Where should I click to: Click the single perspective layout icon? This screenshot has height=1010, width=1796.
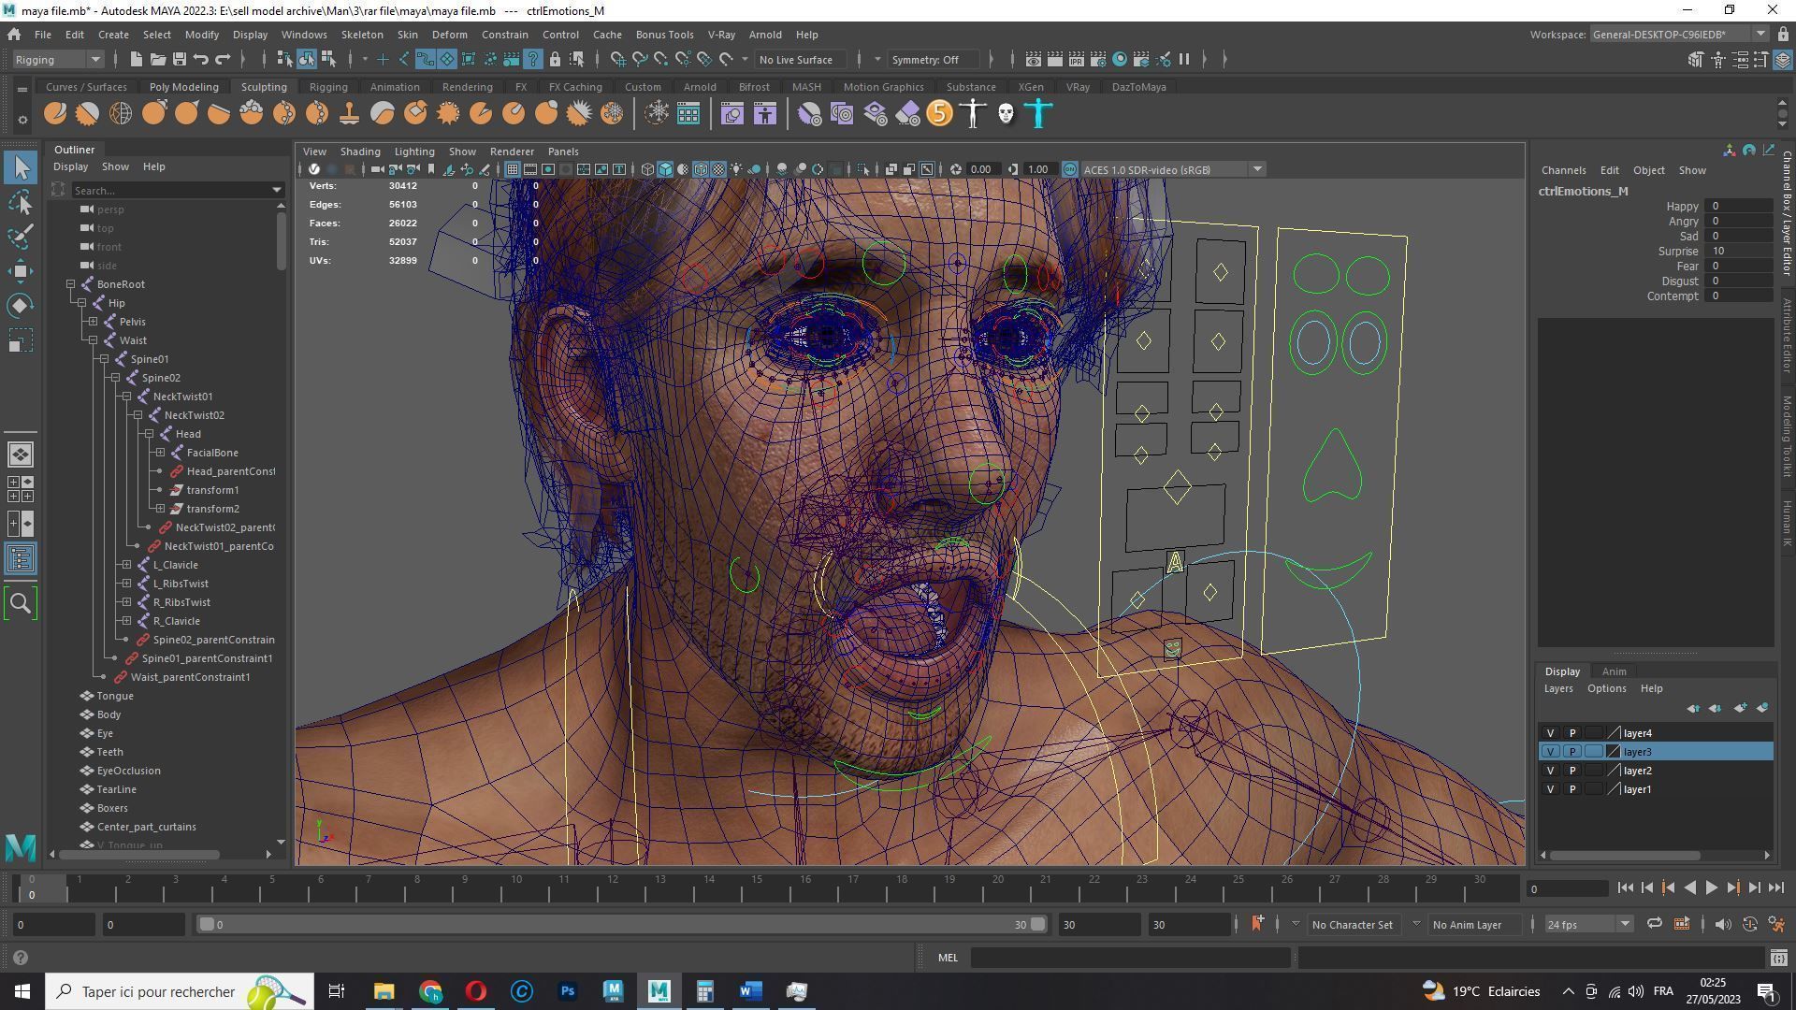21,454
